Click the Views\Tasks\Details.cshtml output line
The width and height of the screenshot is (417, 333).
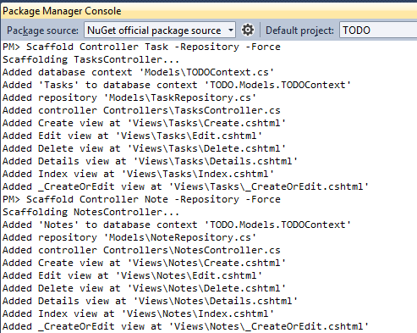pos(150,161)
